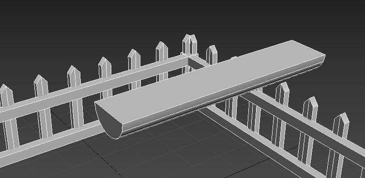
Task: Click the corner post where the fences meet
Action: tap(190, 54)
